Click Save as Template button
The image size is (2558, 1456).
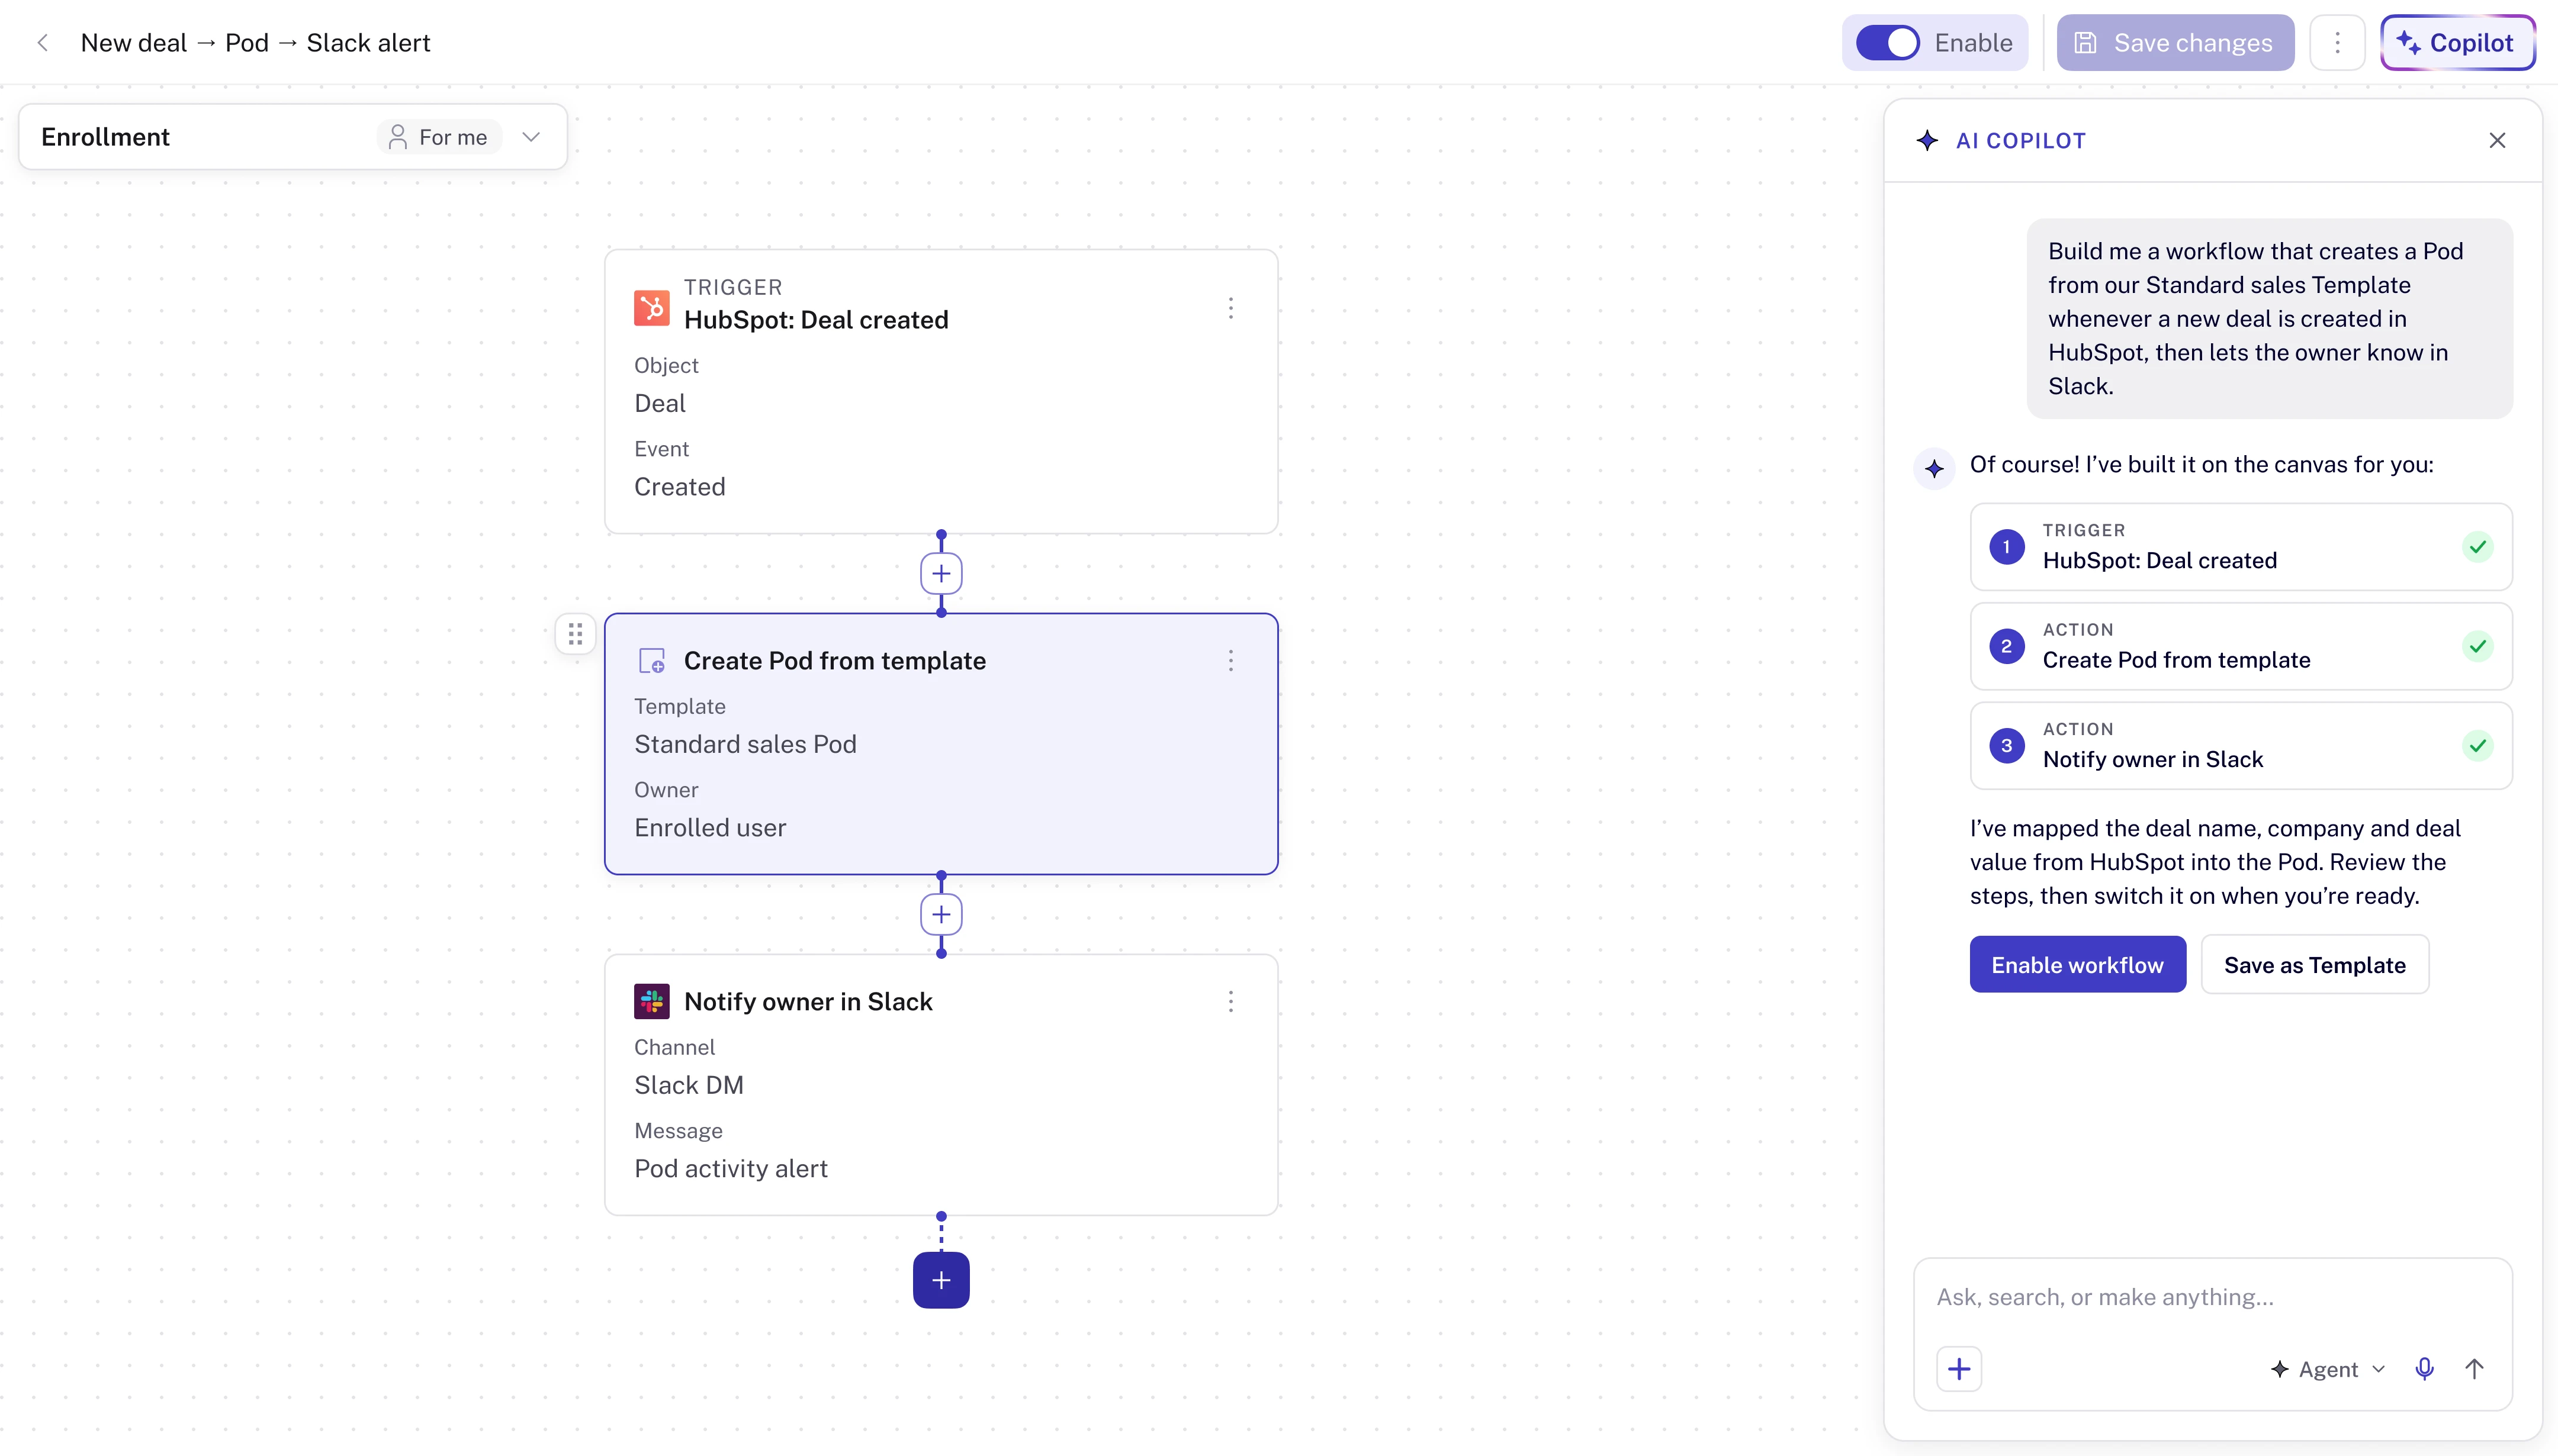(x=2314, y=965)
